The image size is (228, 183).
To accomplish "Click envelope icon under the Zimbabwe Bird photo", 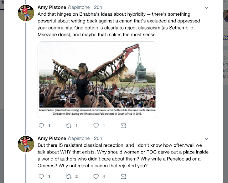I will click(123, 126).
